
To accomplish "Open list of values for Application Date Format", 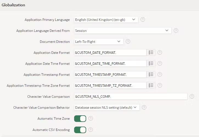I will (x=151, y=52).
